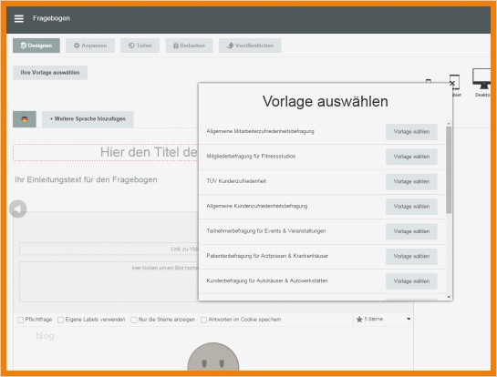Click the round back arrow icon

(17, 209)
